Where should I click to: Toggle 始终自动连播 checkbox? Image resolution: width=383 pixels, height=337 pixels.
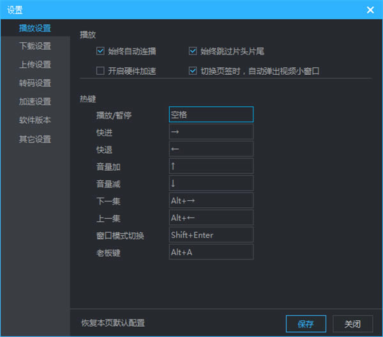pos(100,51)
